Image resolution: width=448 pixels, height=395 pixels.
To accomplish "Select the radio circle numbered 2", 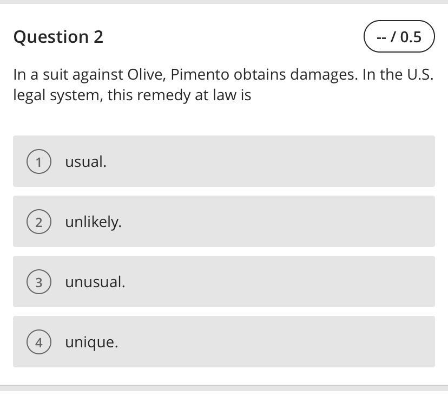I will [x=39, y=222].
